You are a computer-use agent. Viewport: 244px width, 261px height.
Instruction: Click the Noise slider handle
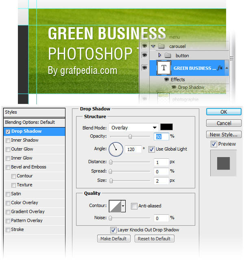click(110, 218)
